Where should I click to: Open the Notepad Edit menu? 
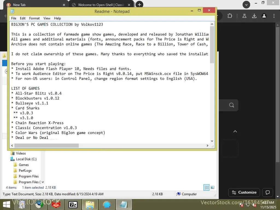(x=23, y=18)
